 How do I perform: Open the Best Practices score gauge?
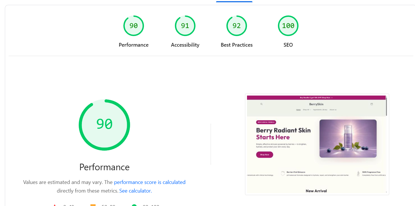[x=237, y=26]
